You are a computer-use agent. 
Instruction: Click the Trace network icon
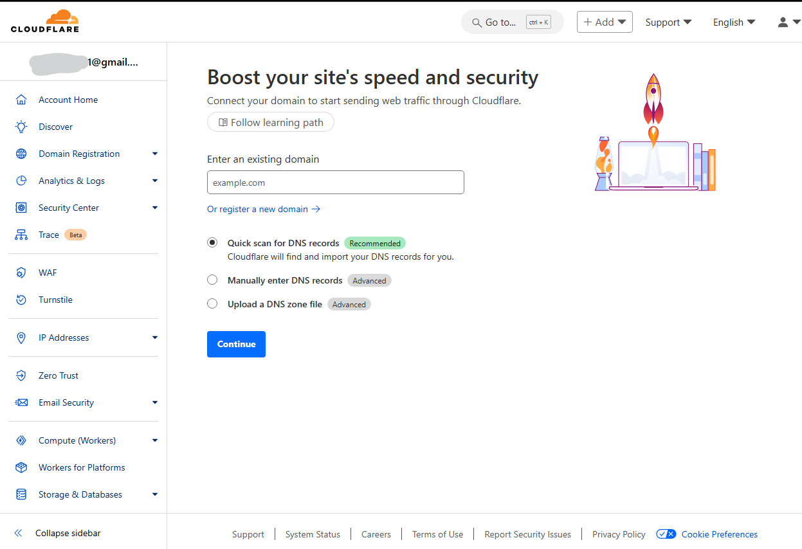coord(21,235)
